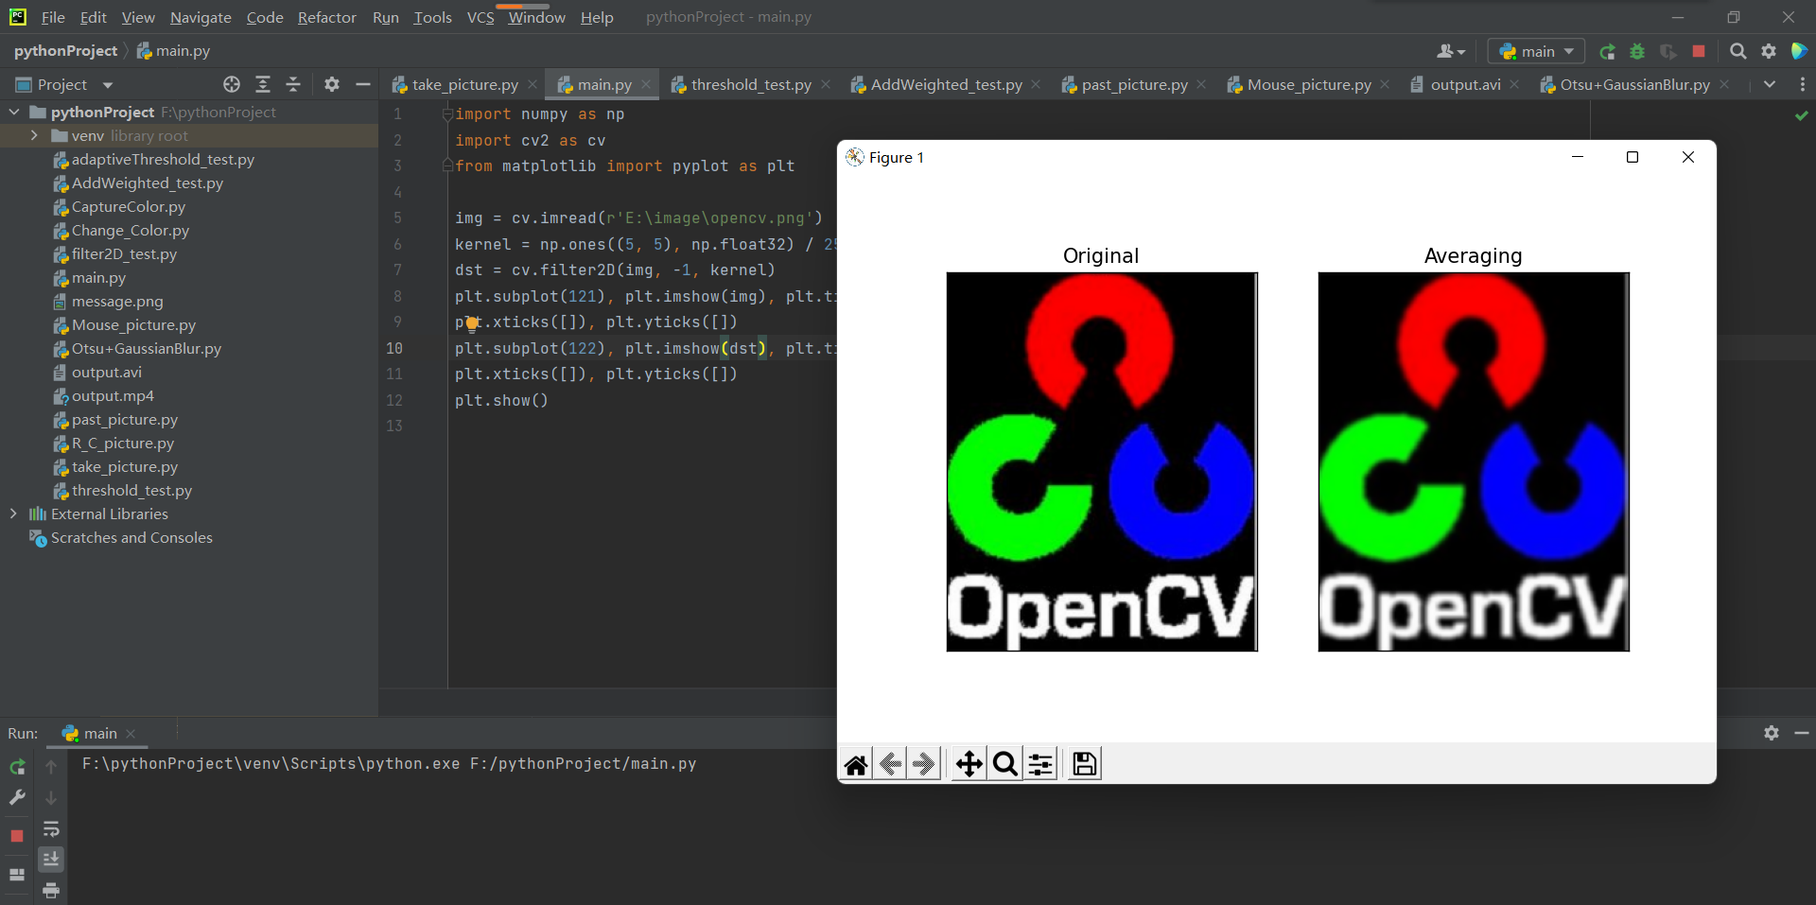1816x905 pixels.
Task: Close the past_picture.py editor tab
Action: (x=1201, y=84)
